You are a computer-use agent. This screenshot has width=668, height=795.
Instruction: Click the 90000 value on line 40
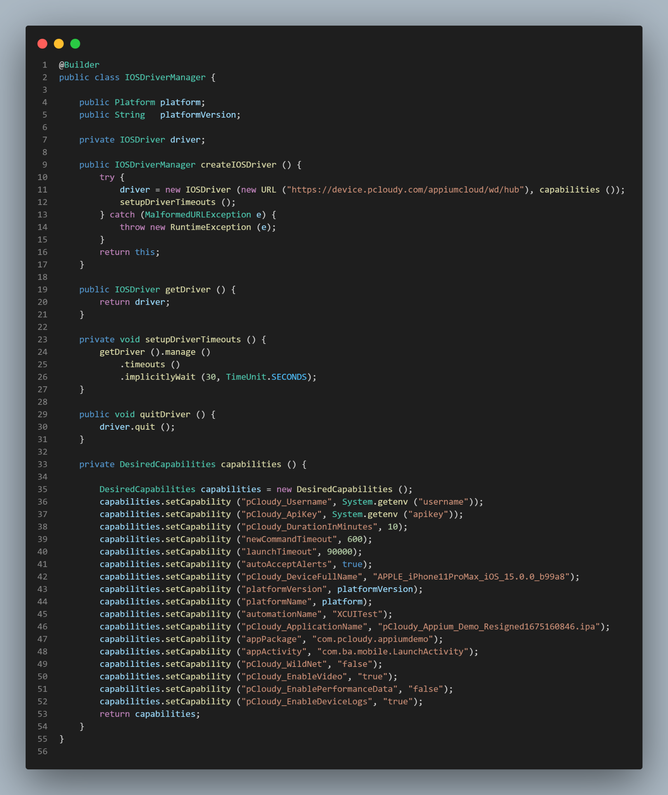(x=340, y=552)
